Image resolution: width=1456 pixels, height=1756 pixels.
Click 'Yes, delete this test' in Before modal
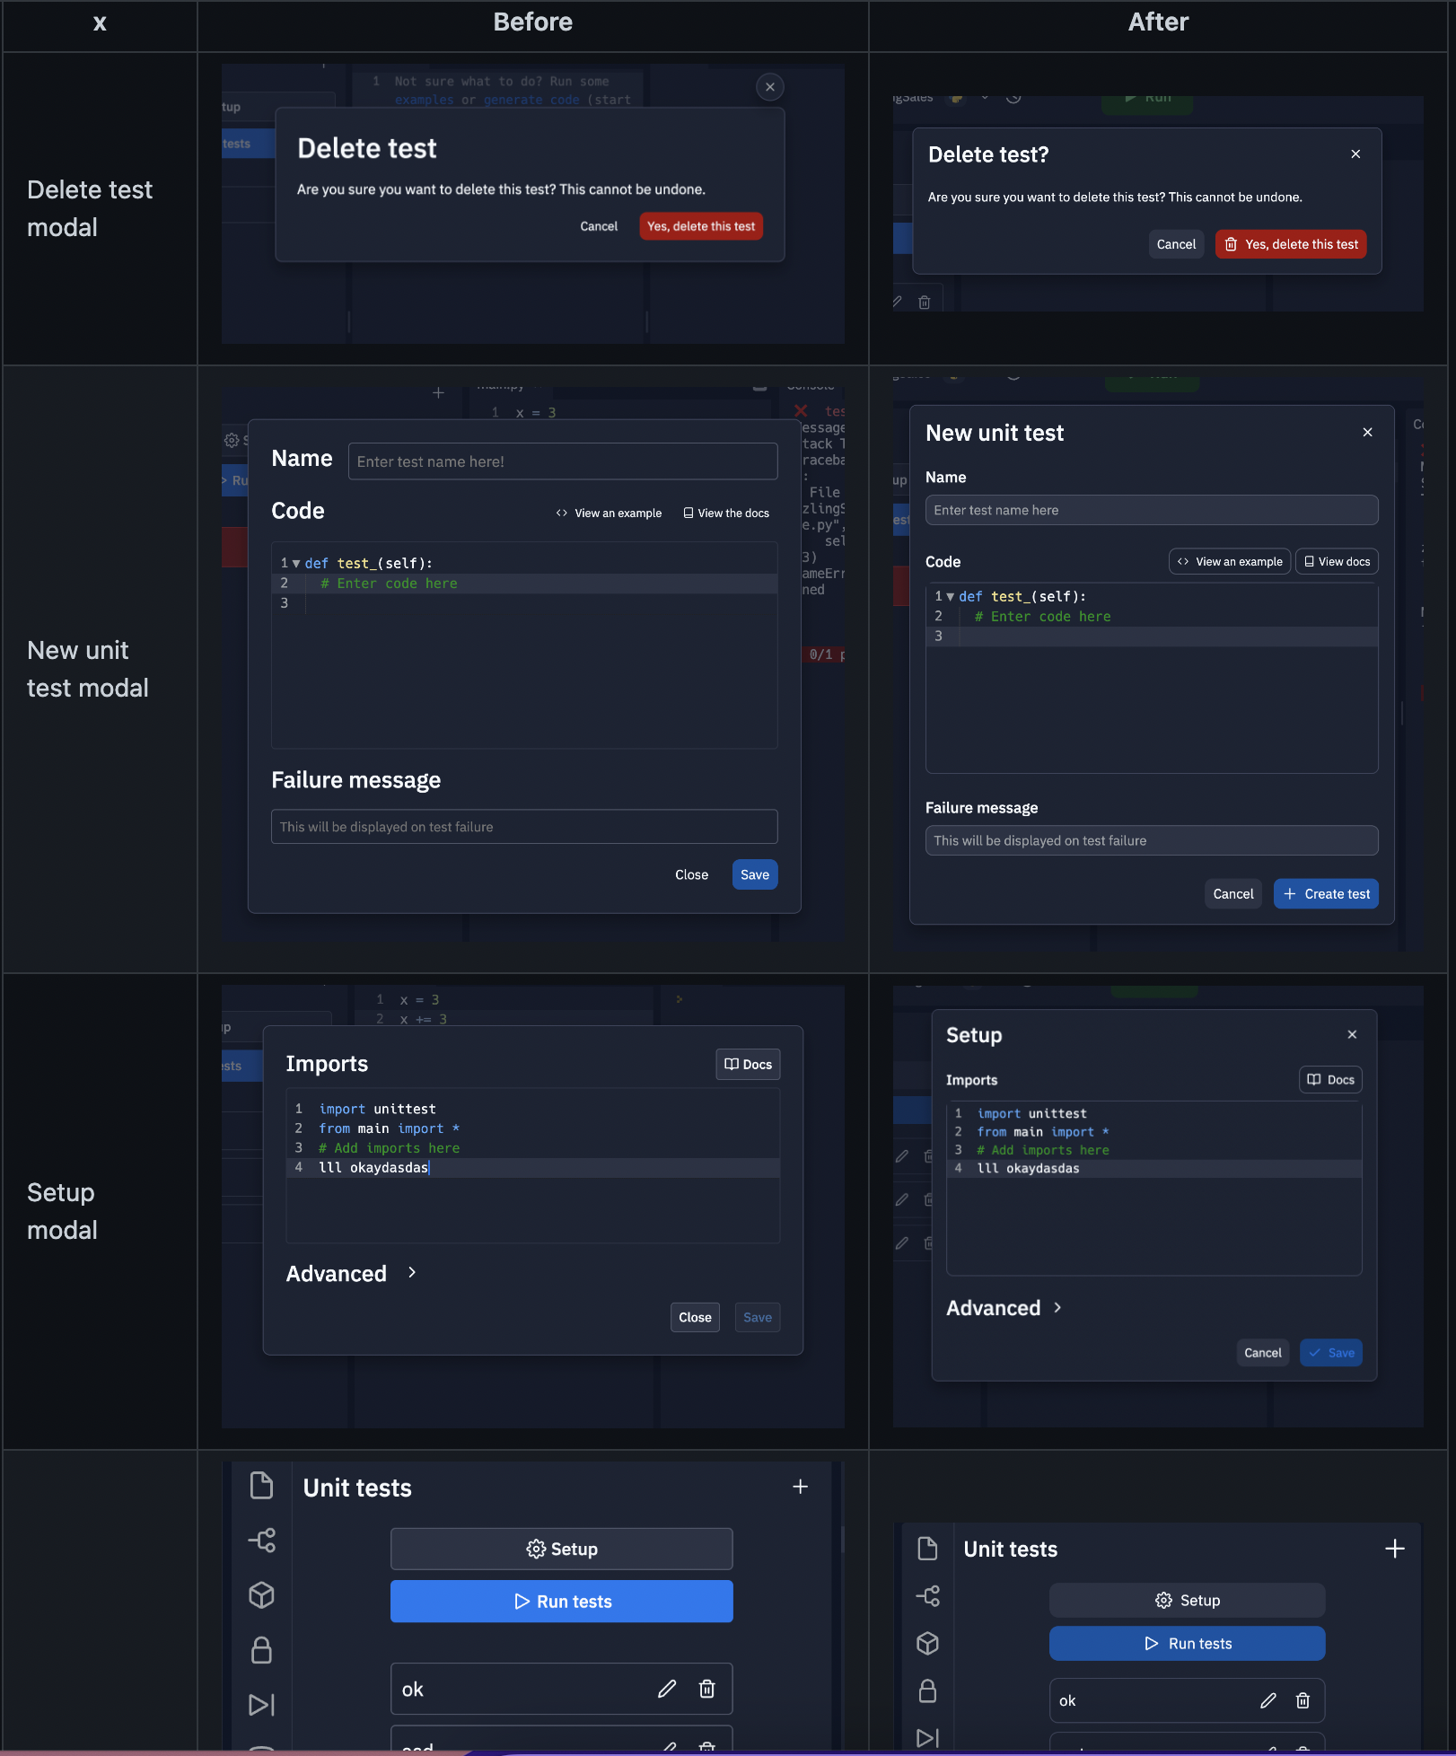click(701, 226)
